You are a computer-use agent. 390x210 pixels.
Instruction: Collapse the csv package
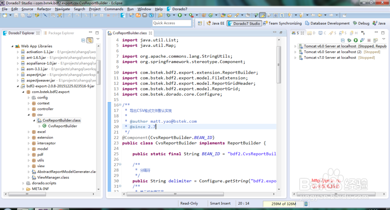pyautogui.click(x=28, y=115)
